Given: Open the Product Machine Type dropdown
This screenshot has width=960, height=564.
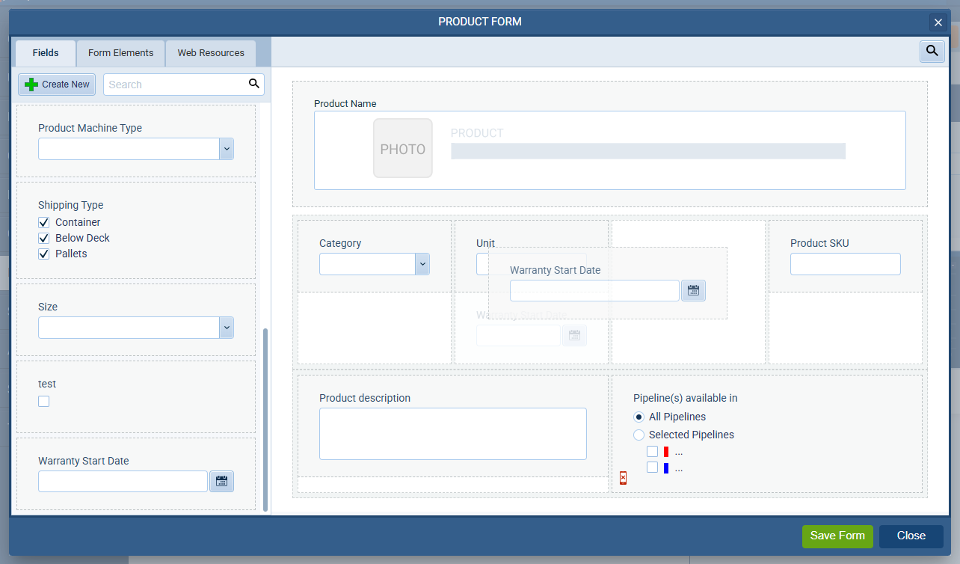Looking at the screenshot, I should pos(226,148).
